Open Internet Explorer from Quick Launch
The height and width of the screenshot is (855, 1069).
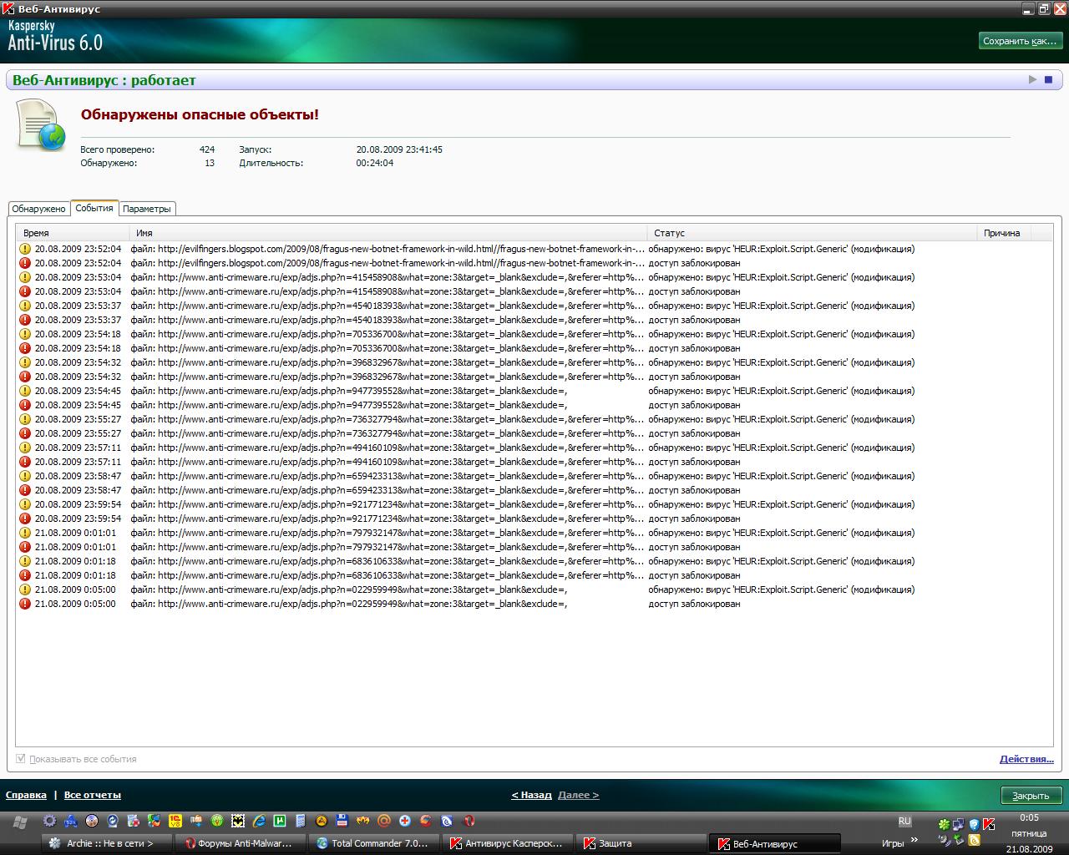click(259, 821)
